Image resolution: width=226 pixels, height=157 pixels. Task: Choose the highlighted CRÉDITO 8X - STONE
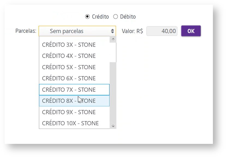(69, 101)
